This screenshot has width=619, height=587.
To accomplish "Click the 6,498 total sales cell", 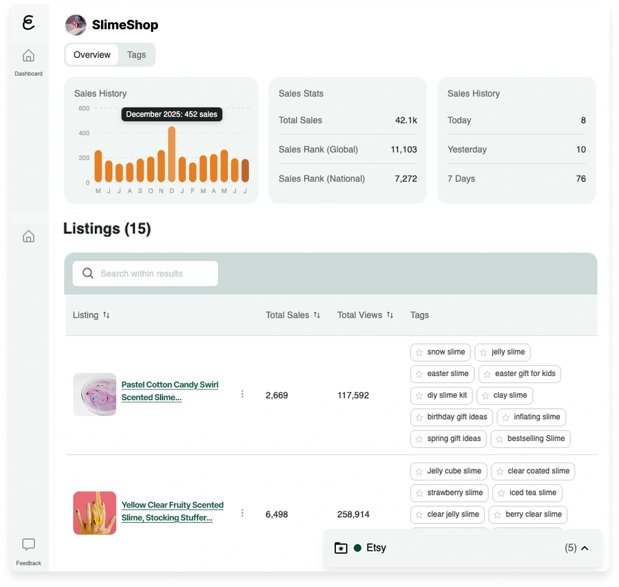I will coord(277,515).
